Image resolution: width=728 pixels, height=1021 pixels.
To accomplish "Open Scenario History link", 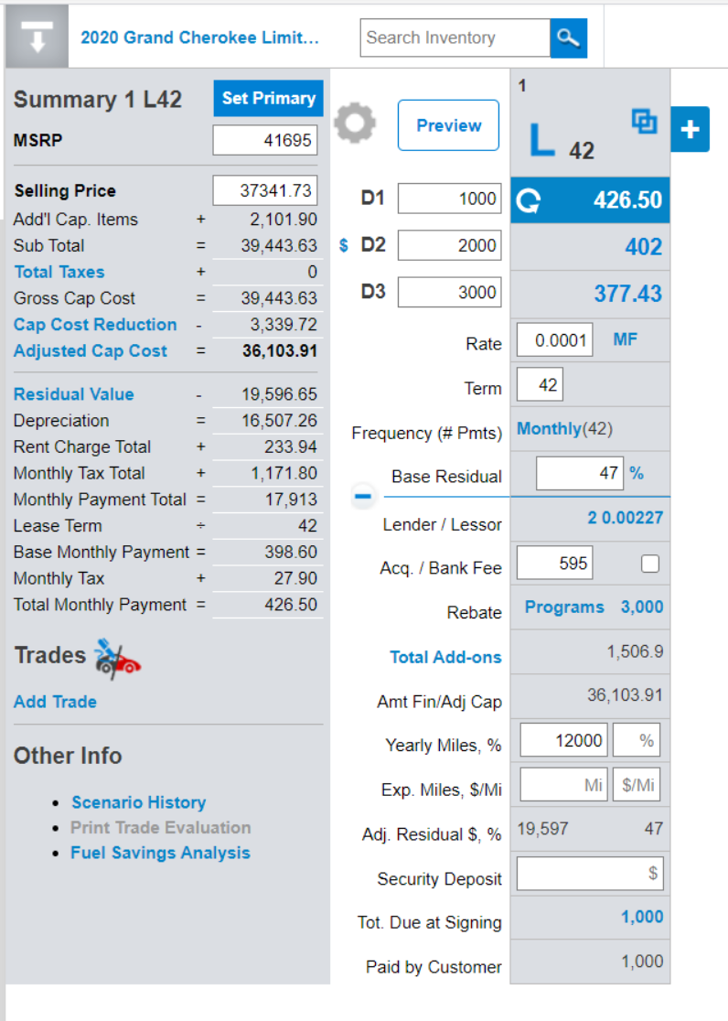I will [x=139, y=802].
